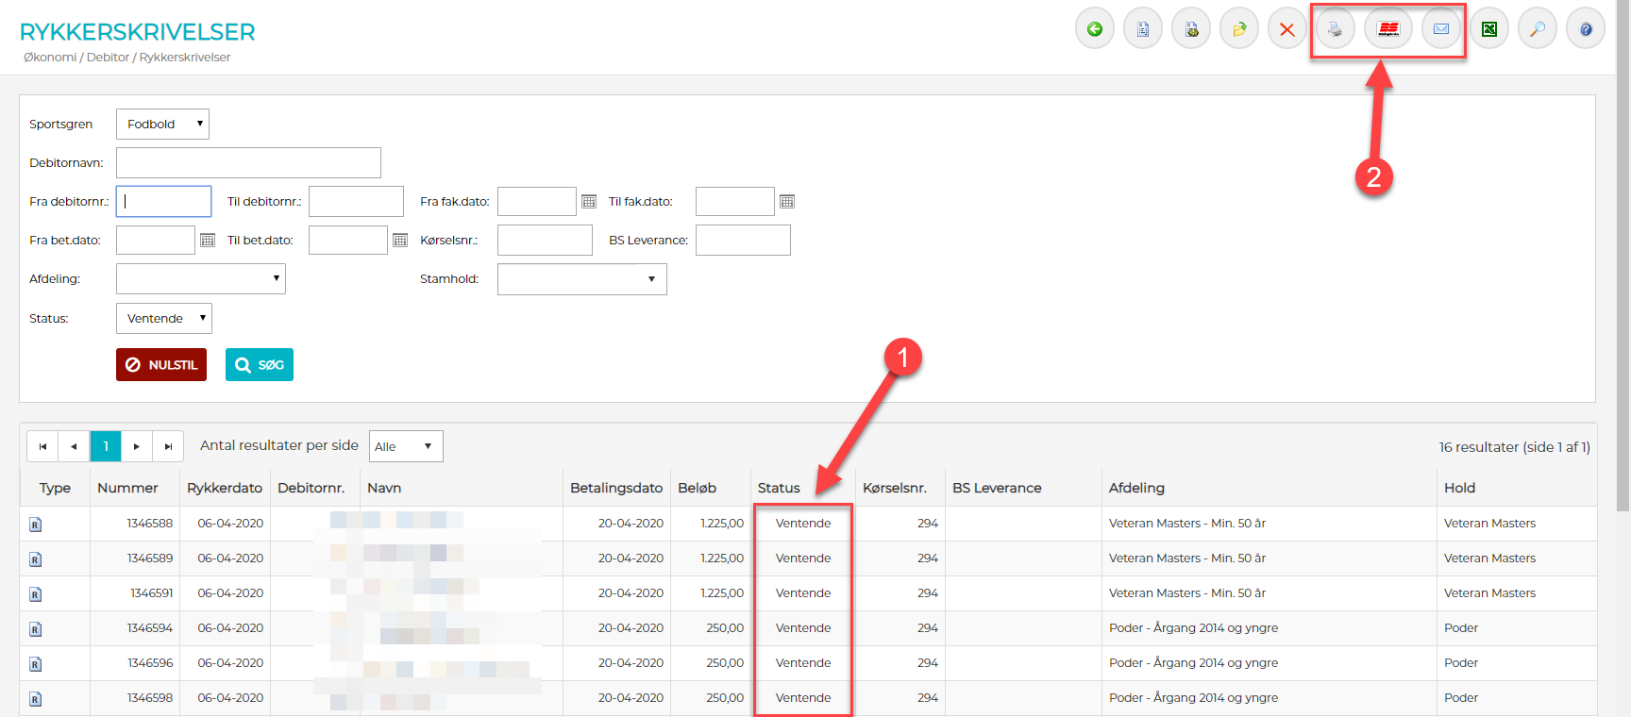Open document icon for reminder 1346588
This screenshot has width=1631, height=717.
click(x=35, y=525)
